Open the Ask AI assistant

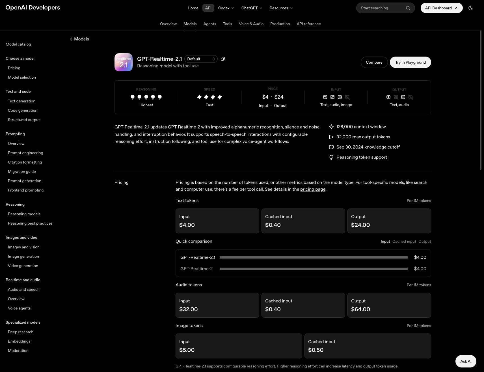pyautogui.click(x=466, y=361)
